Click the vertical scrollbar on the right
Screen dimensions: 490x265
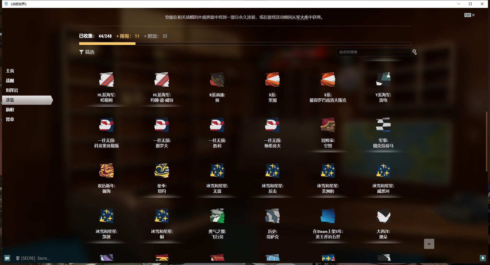(486, 141)
